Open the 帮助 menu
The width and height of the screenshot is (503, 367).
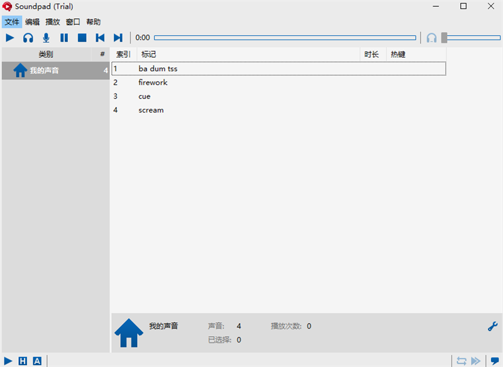[x=93, y=22]
